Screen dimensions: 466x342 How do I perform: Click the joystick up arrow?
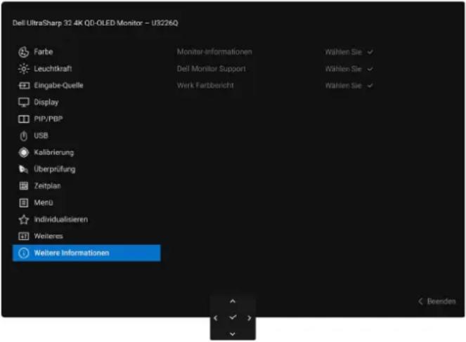point(233,302)
